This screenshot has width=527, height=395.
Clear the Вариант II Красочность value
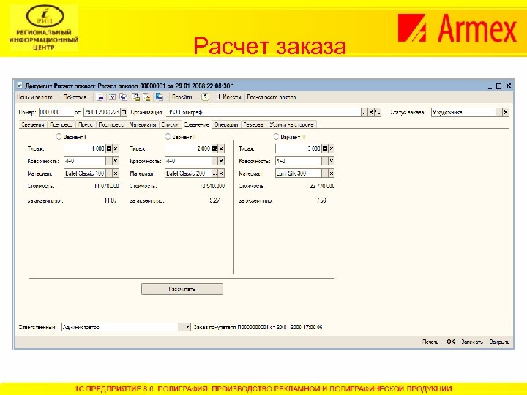coord(221,161)
